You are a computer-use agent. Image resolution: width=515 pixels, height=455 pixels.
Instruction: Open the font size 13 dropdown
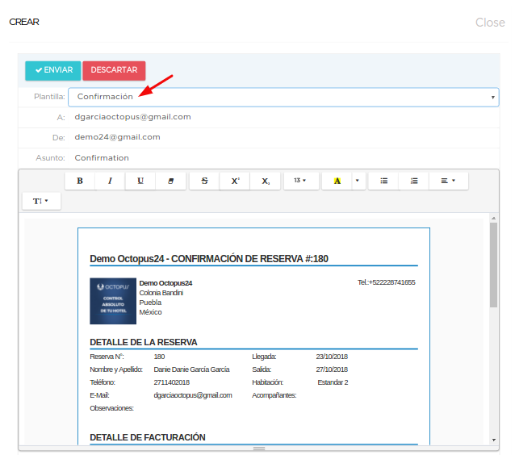pyautogui.click(x=301, y=181)
